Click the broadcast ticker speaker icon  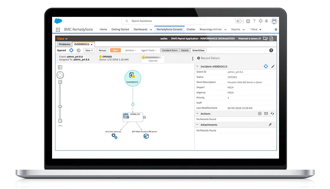(x=265, y=38)
